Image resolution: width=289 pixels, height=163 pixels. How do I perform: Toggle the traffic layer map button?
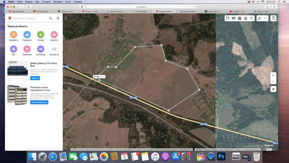click(227, 18)
